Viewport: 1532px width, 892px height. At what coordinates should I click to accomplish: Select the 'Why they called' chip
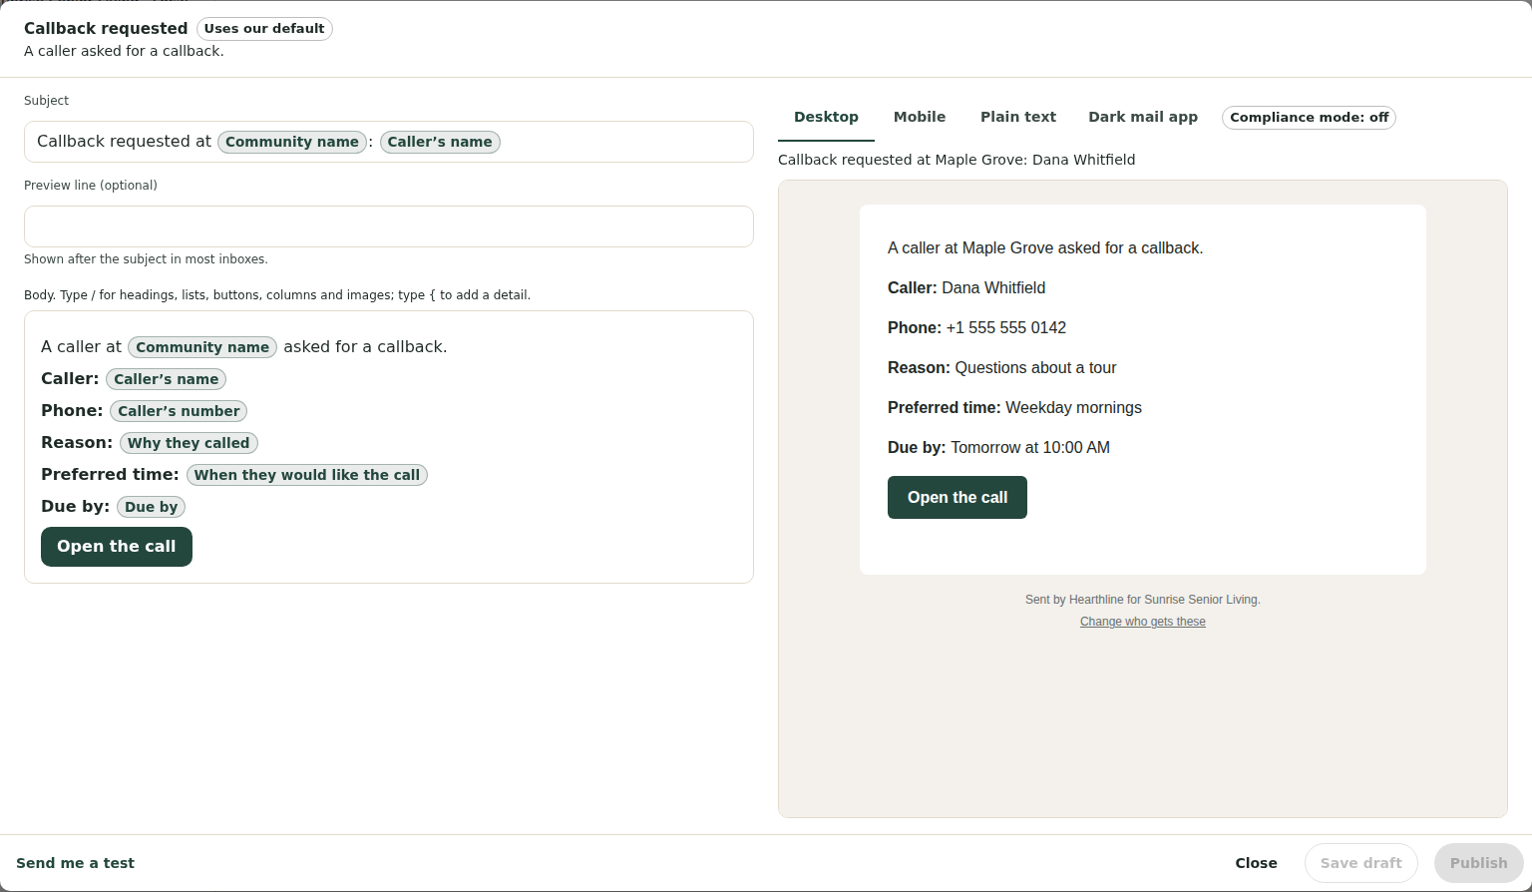coord(189,443)
